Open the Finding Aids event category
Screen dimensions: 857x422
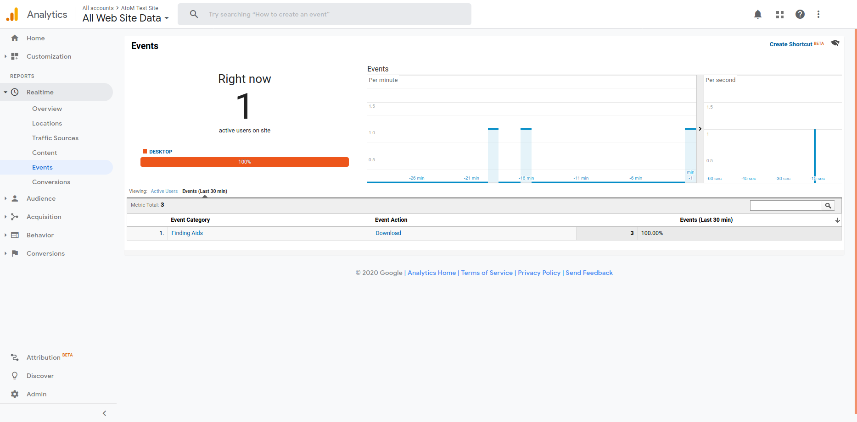tap(187, 233)
